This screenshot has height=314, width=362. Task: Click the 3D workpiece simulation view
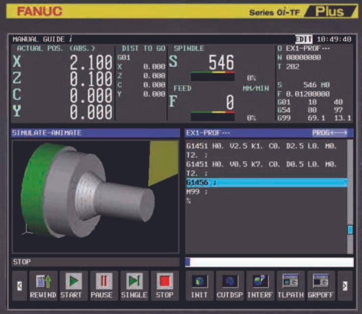(95, 196)
